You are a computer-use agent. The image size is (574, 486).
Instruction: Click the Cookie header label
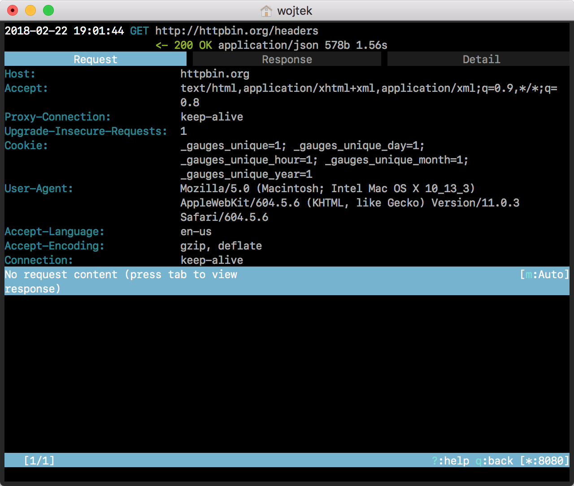(x=26, y=146)
